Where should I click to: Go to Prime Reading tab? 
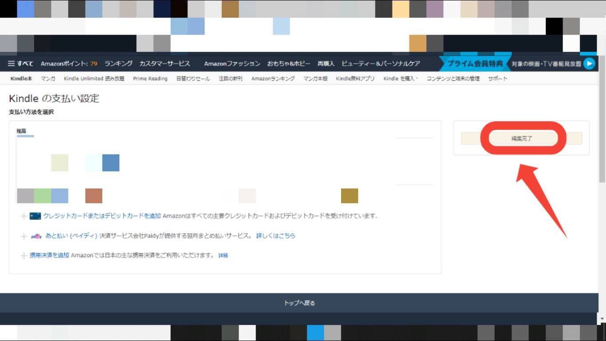(x=150, y=79)
